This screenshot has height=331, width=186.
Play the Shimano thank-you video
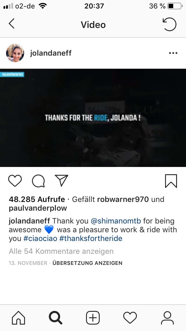pos(93,118)
